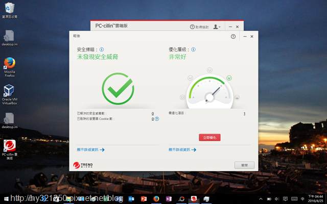
Task: Click the 關閉 button
Action: [x=244, y=165]
